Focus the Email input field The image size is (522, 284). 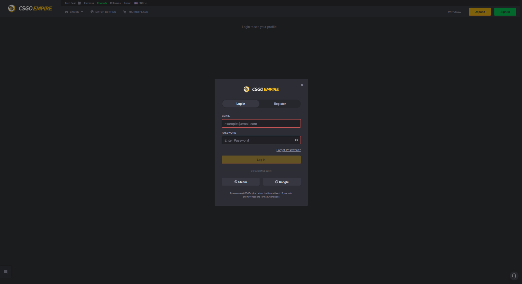(x=261, y=124)
